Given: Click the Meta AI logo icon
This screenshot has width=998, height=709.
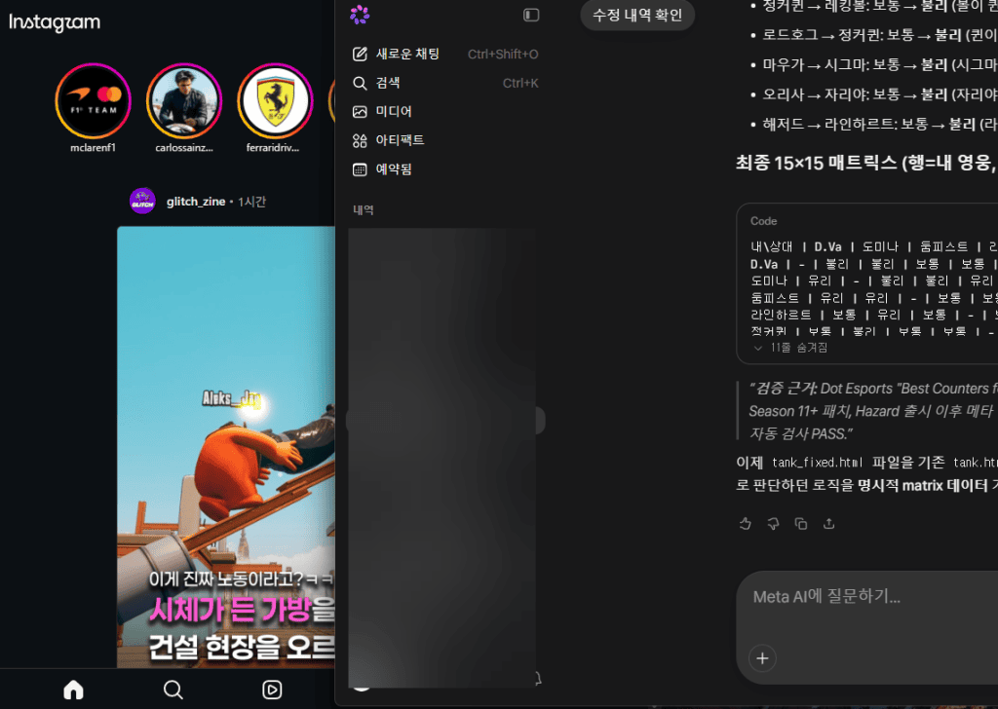Looking at the screenshot, I should (x=360, y=15).
